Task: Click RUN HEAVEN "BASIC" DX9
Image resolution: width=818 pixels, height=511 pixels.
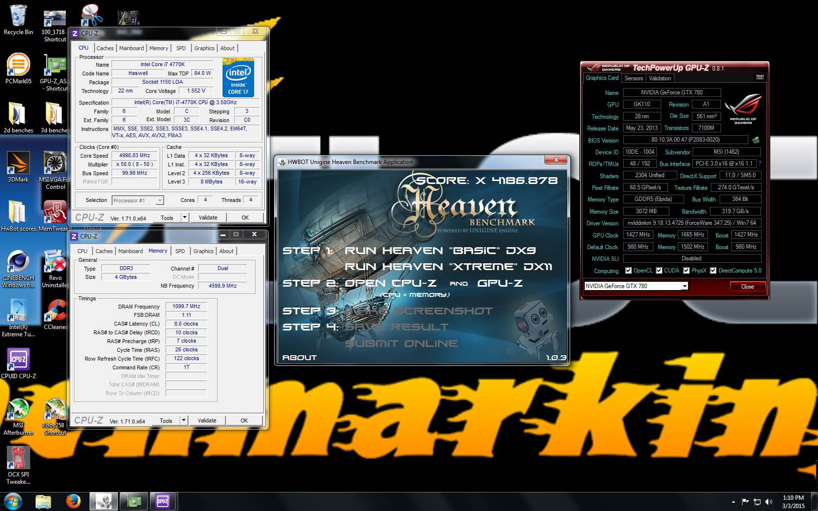Action: (440, 251)
